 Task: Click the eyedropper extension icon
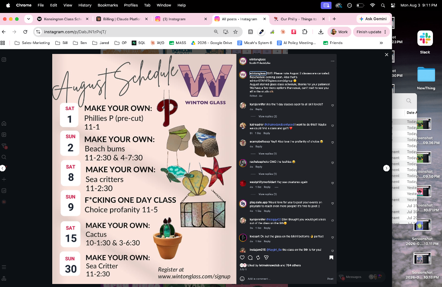point(261,32)
